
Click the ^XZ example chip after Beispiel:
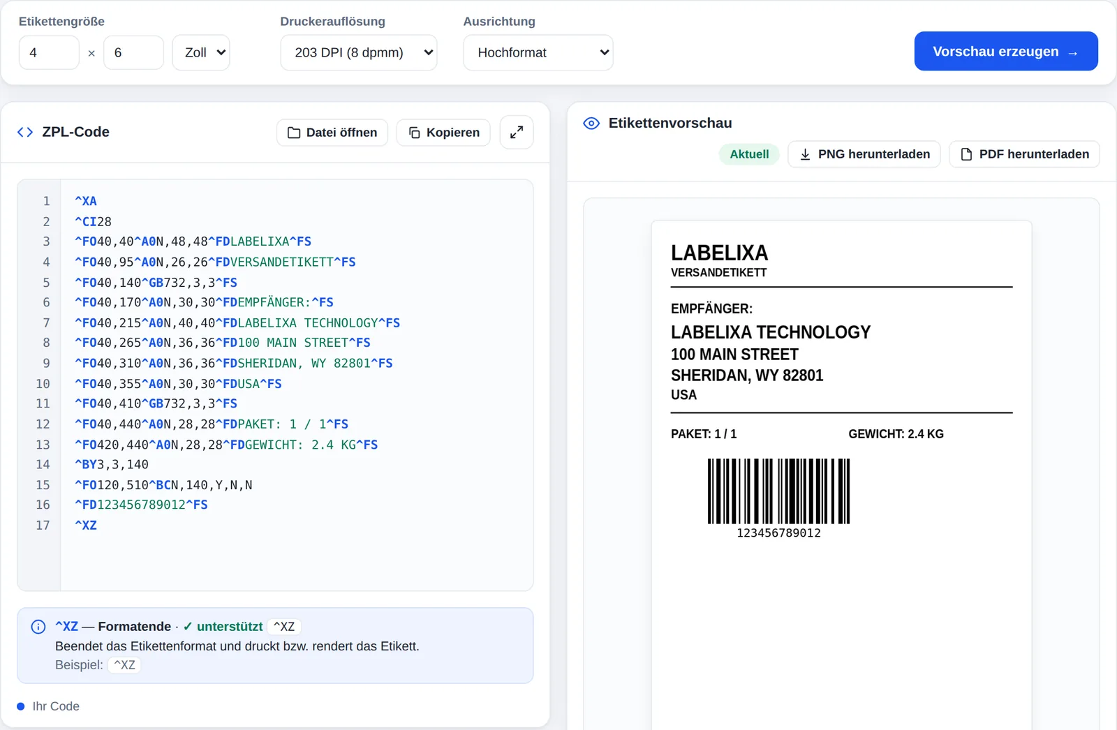(124, 665)
